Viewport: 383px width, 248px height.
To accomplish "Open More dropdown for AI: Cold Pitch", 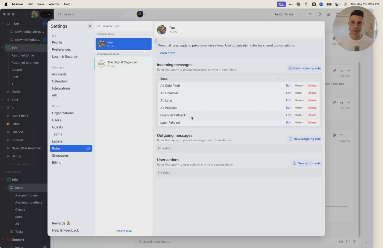I will pyautogui.click(x=299, y=86).
